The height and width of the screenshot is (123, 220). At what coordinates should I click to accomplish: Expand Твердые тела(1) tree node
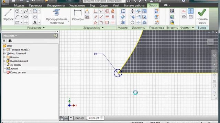[x=4, y=50]
